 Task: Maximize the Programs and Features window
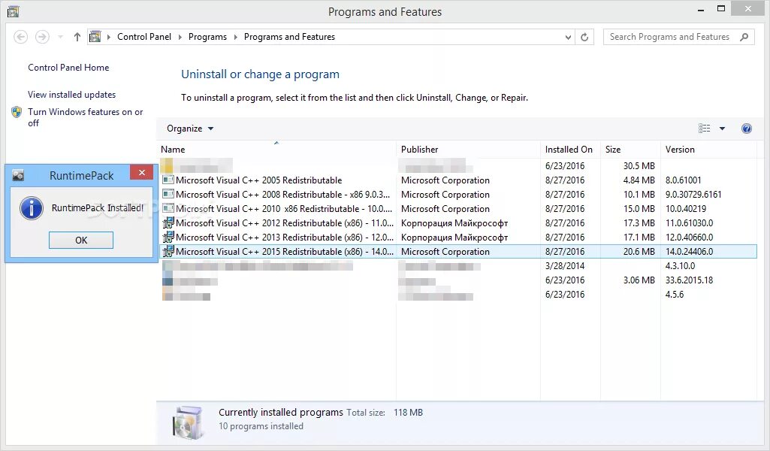721,8
